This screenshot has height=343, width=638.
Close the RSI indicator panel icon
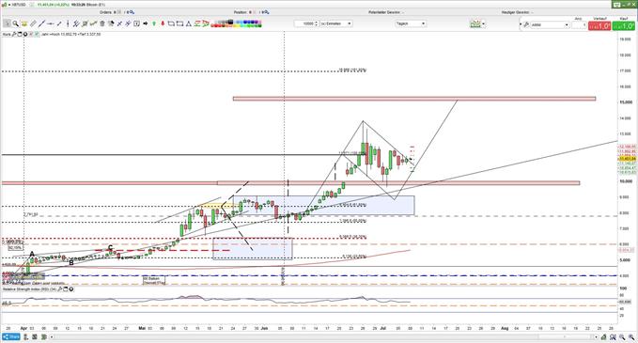coord(71,288)
